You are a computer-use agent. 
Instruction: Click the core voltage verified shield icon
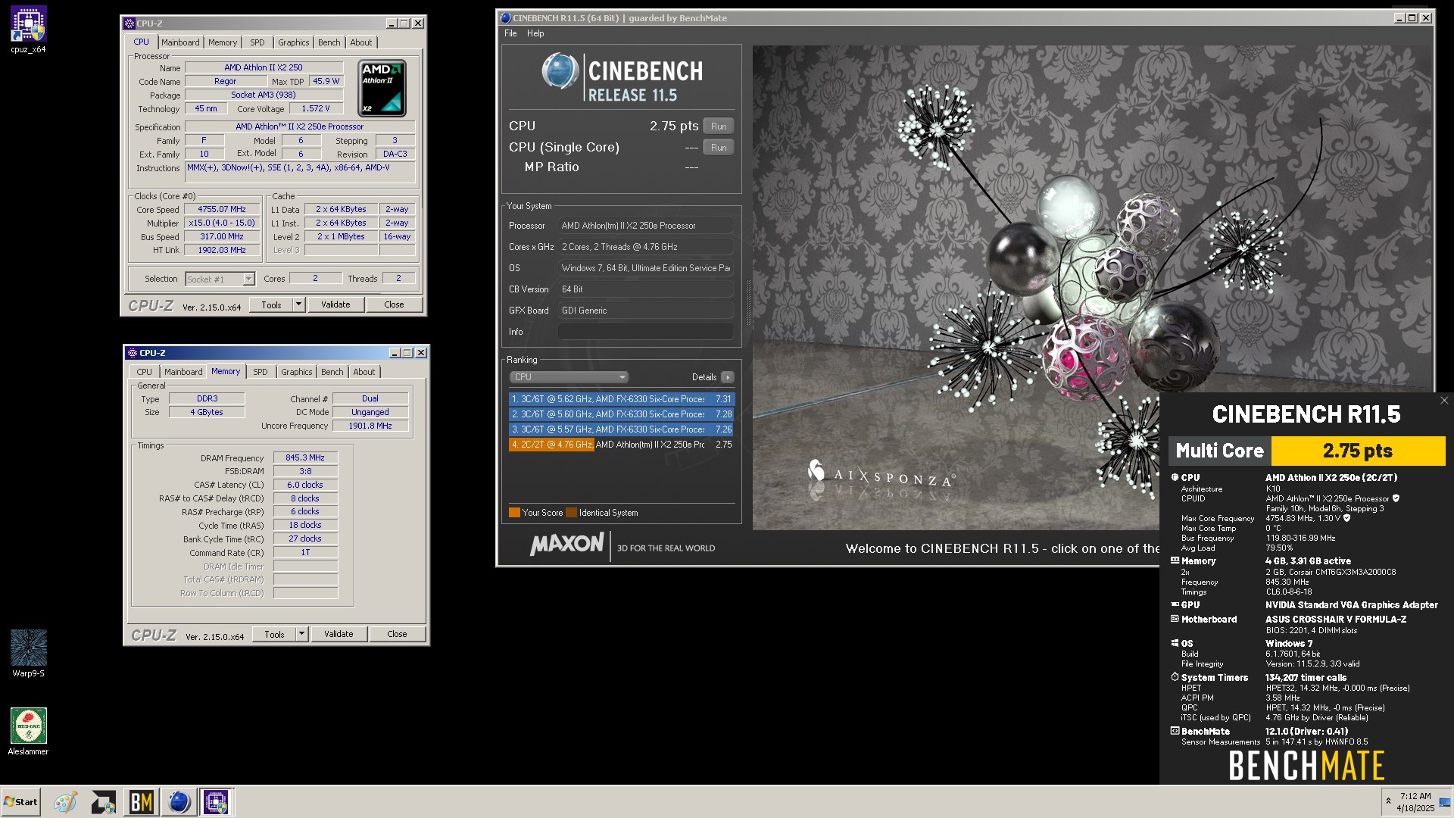tap(1346, 518)
